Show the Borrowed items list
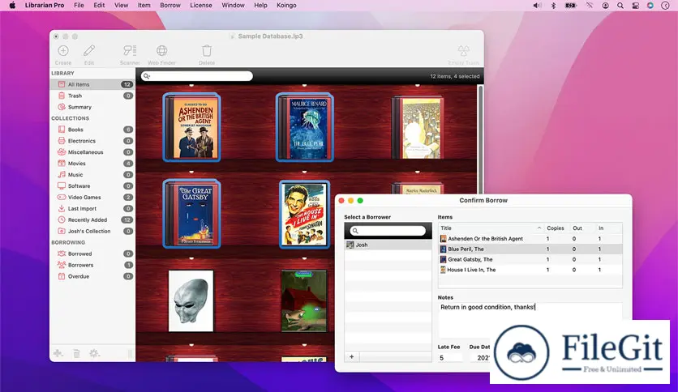Image resolution: width=678 pixels, height=392 pixels. pyautogui.click(x=92, y=254)
